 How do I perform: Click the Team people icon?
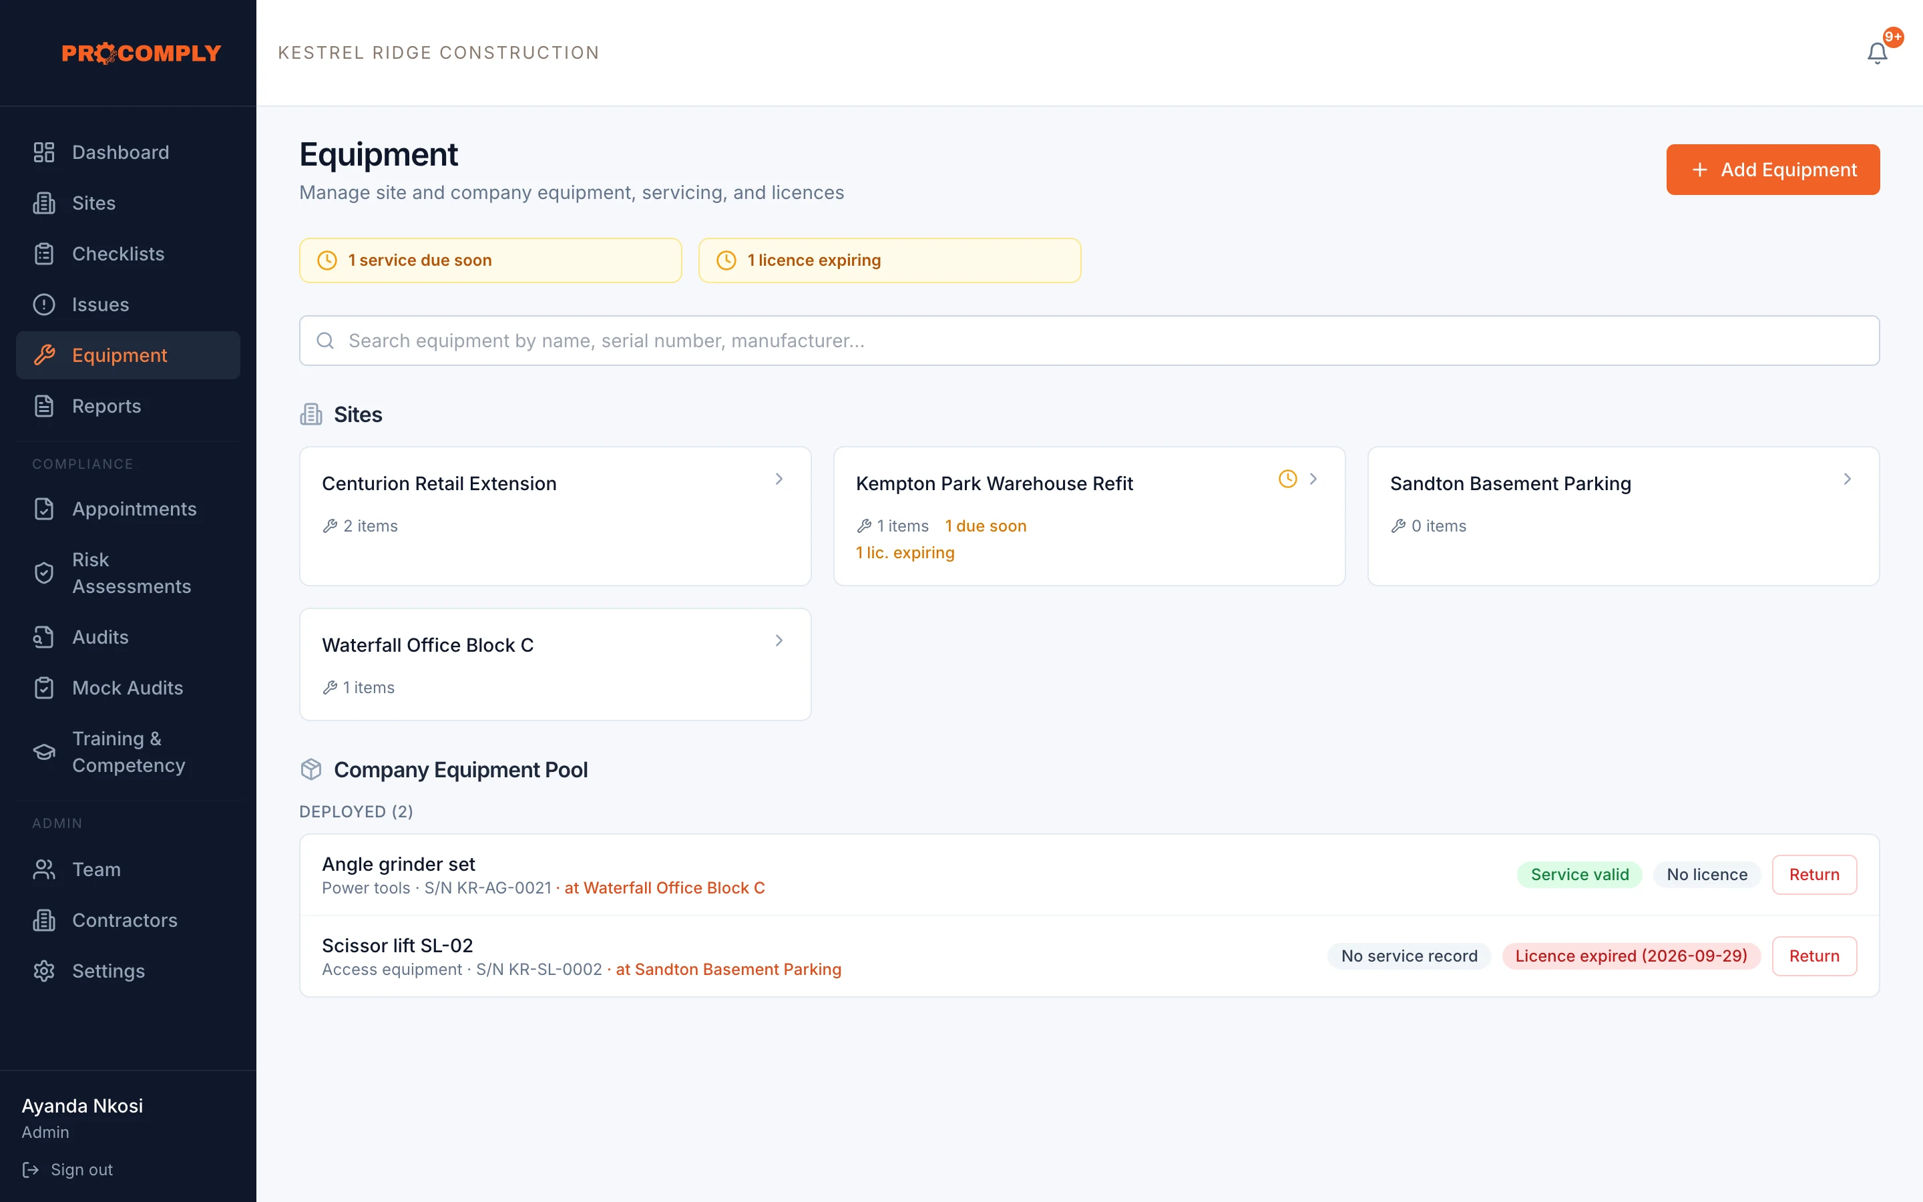click(43, 869)
